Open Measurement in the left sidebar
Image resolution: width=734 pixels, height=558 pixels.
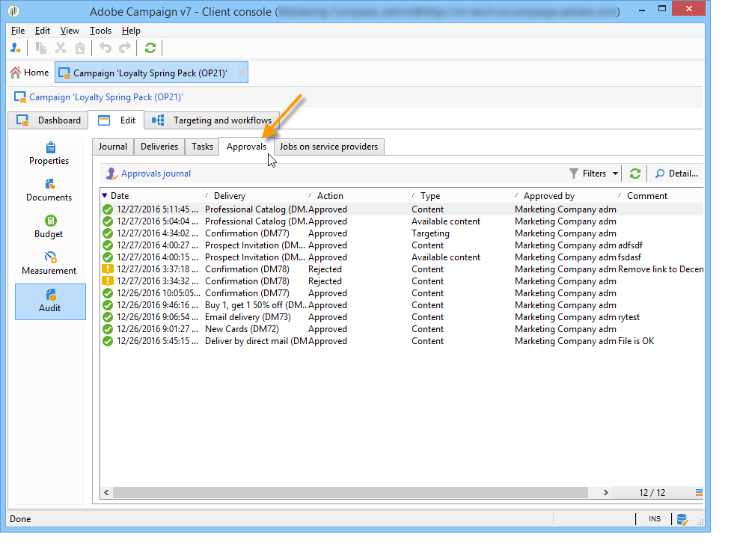click(x=49, y=263)
